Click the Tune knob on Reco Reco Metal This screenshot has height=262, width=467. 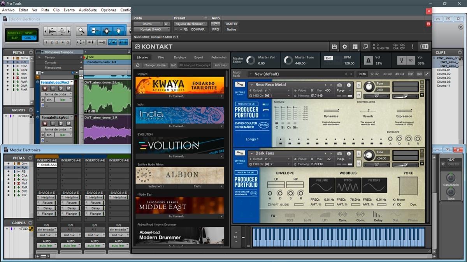369,87
